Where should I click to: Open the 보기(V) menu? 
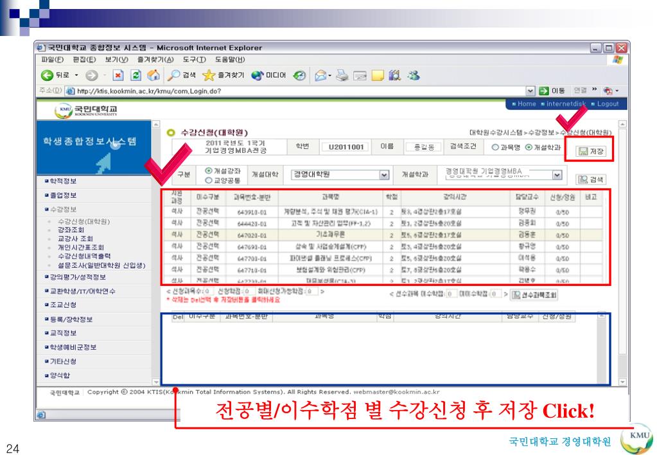(116, 60)
